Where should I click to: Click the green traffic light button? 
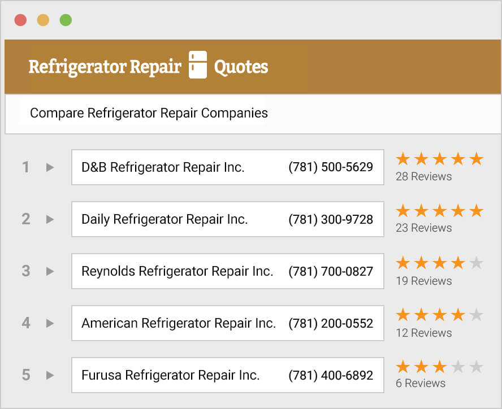pos(66,20)
